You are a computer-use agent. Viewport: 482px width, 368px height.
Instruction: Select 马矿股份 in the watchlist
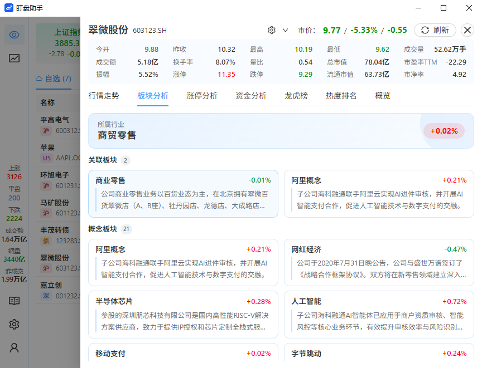click(58, 208)
